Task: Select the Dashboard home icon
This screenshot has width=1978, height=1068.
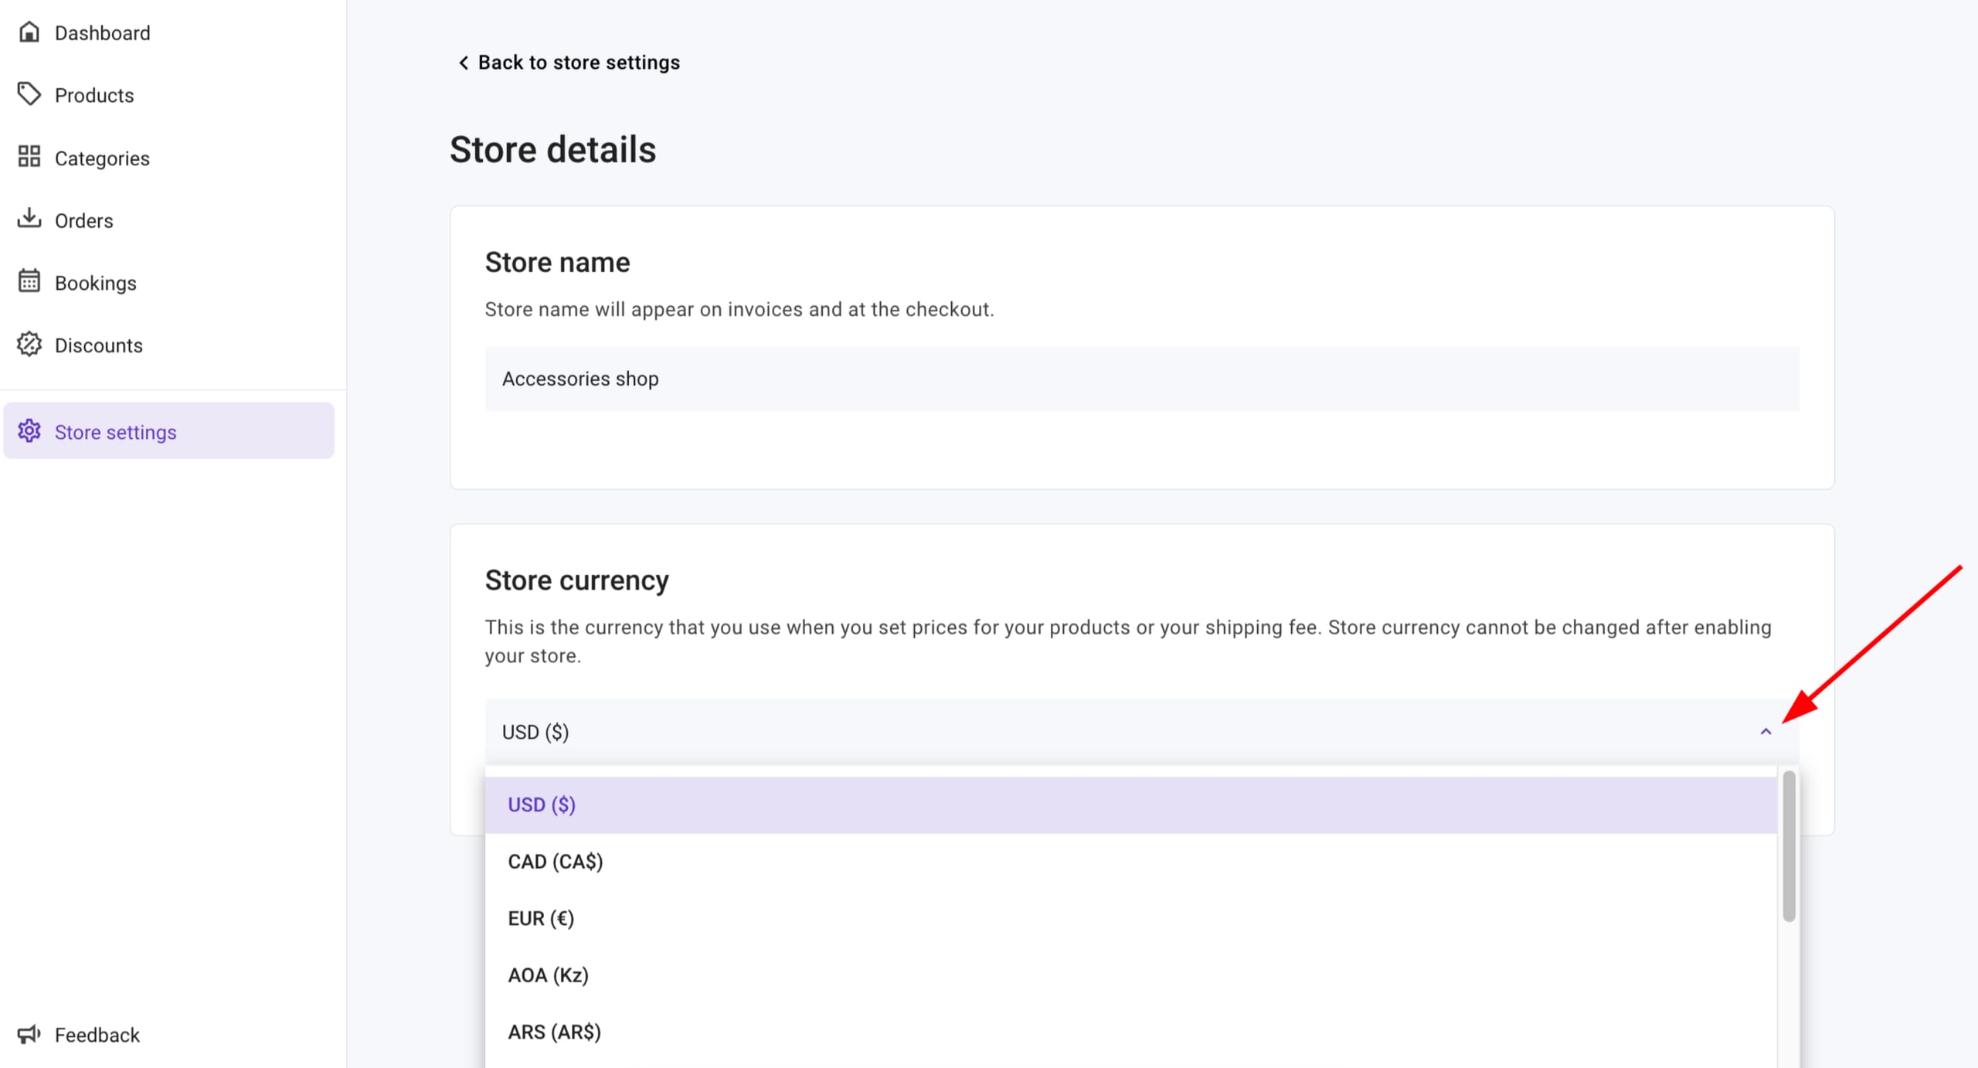Action: coord(29,31)
